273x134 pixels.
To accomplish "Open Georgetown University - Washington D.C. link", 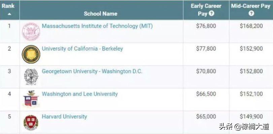I will 92,71.
